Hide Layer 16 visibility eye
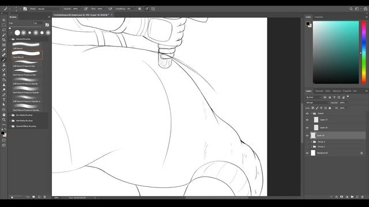 point(307,128)
